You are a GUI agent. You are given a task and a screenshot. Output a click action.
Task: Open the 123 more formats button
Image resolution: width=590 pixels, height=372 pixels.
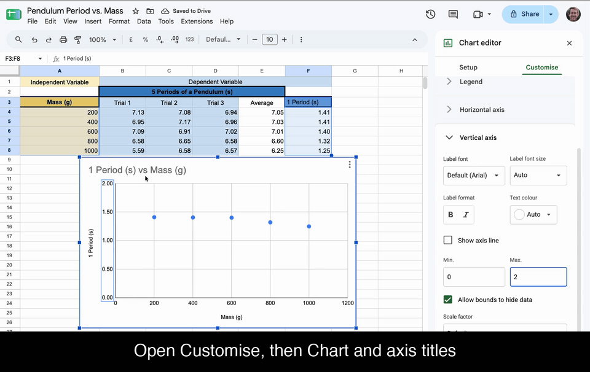coord(190,39)
